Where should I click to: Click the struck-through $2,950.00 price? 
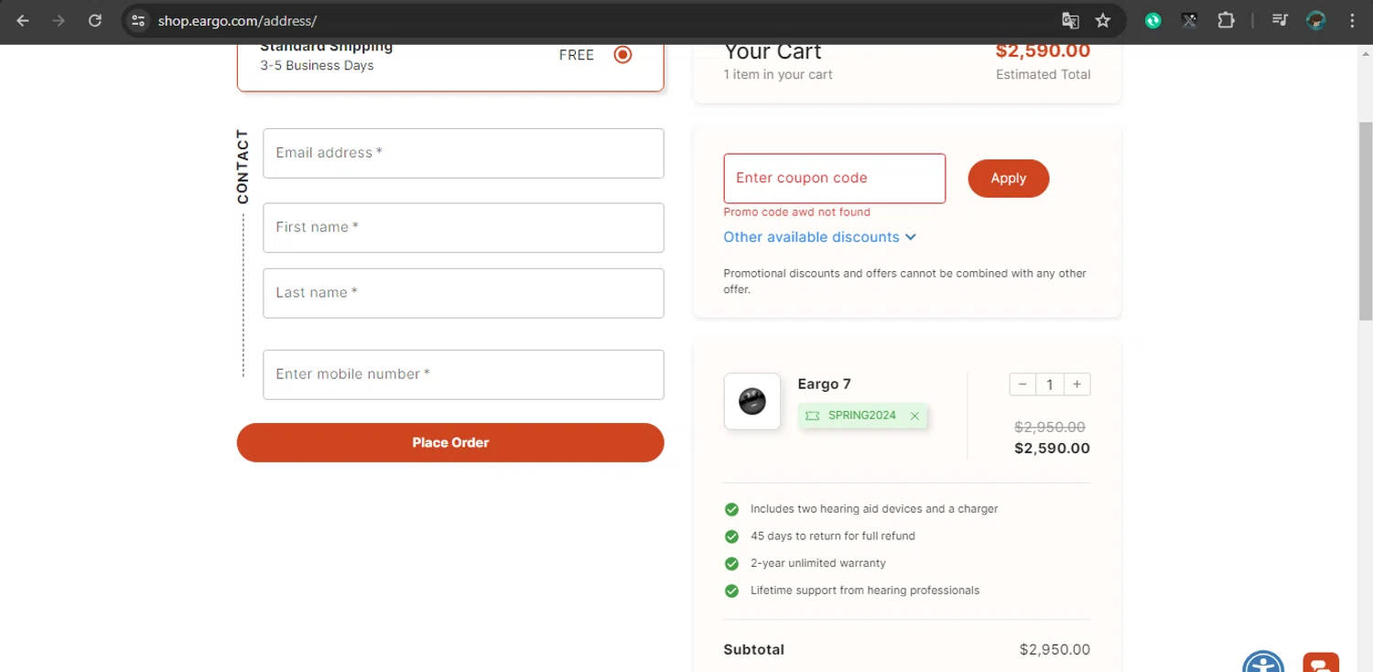point(1050,427)
